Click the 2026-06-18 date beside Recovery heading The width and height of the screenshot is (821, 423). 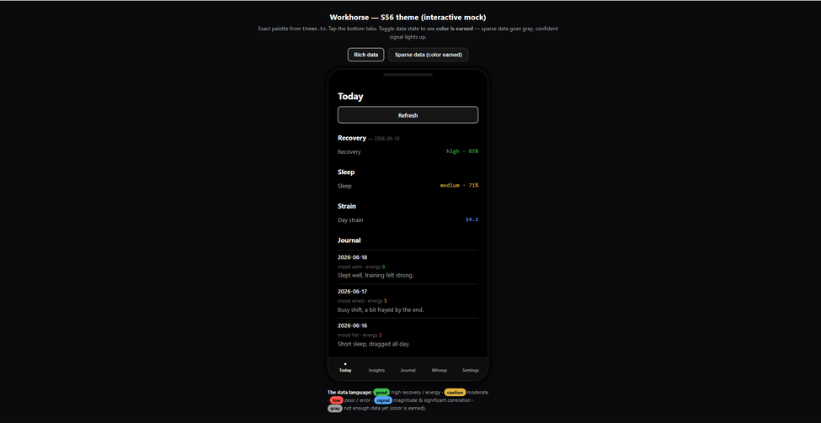point(387,139)
